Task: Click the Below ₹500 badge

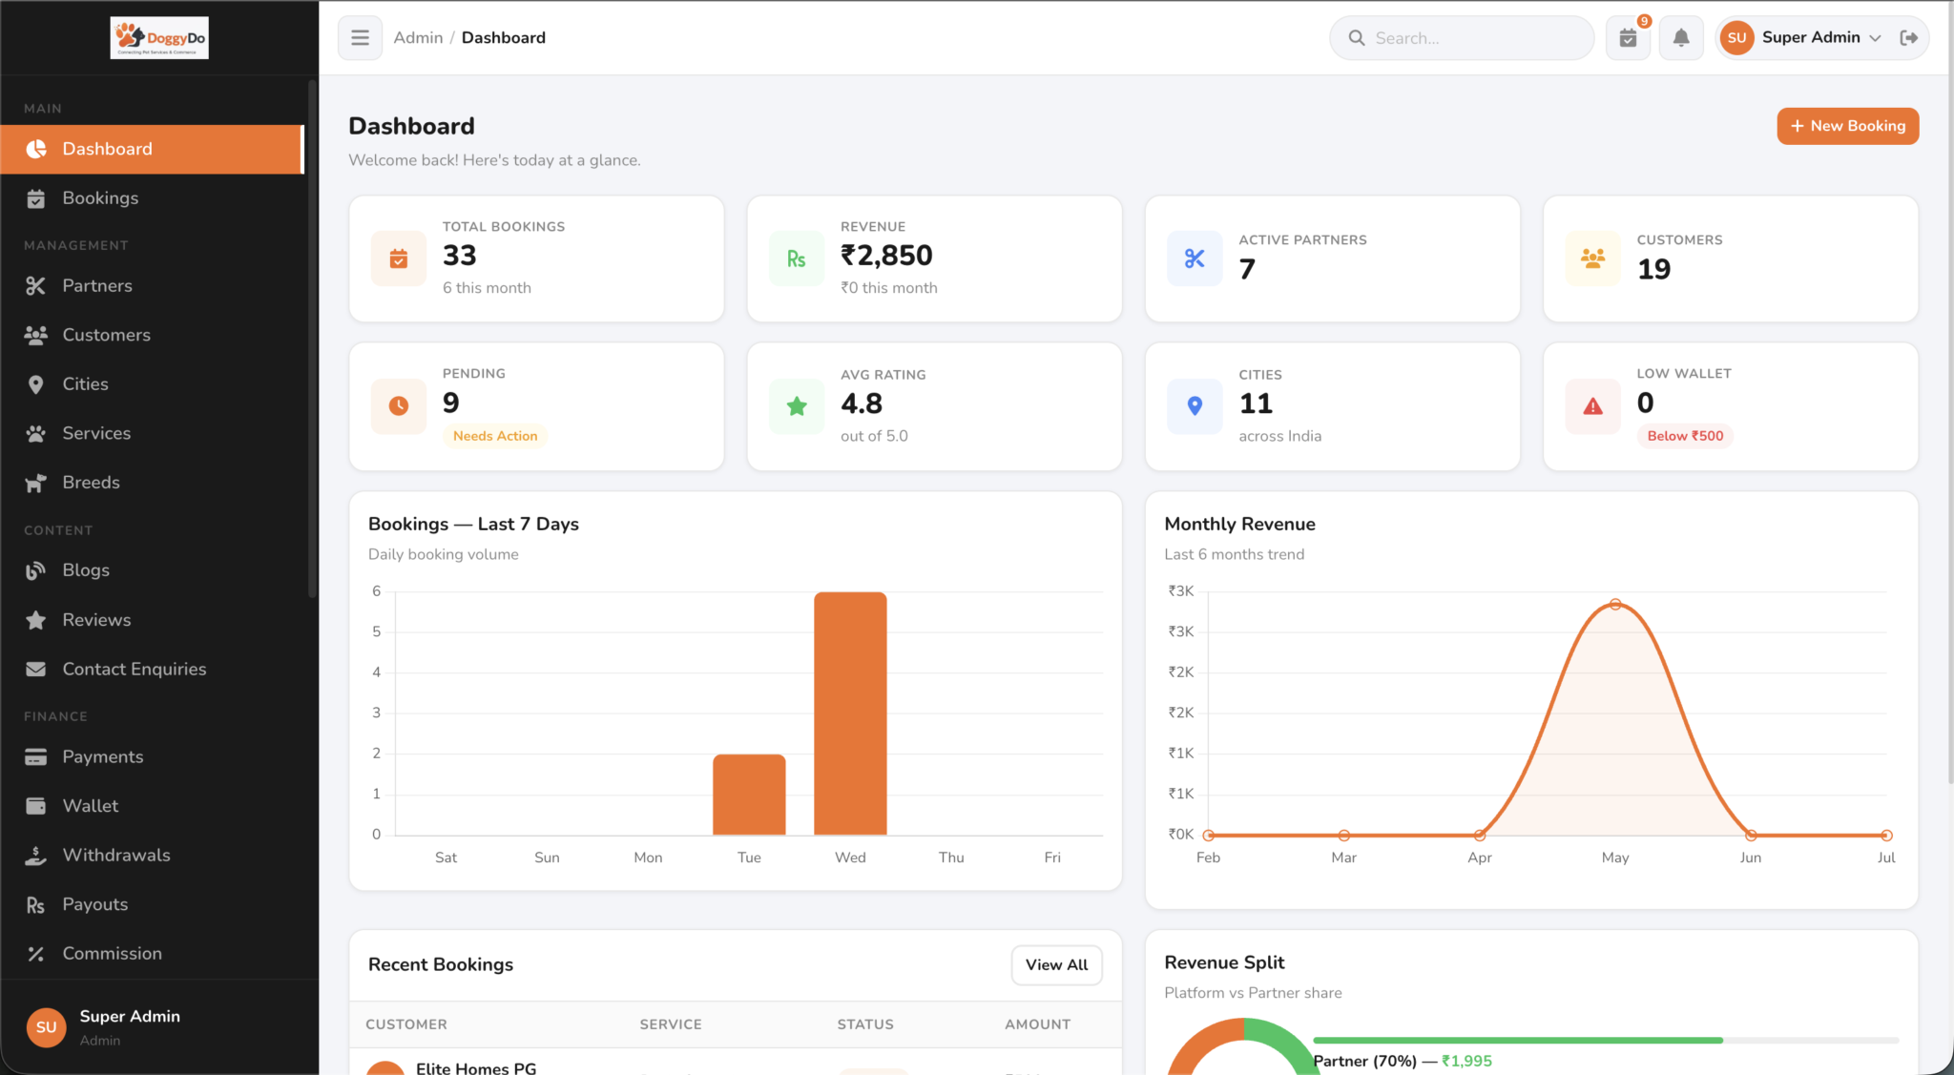Action: pyautogui.click(x=1686, y=436)
